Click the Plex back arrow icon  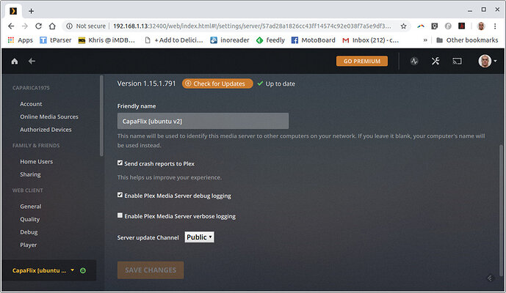click(x=32, y=62)
